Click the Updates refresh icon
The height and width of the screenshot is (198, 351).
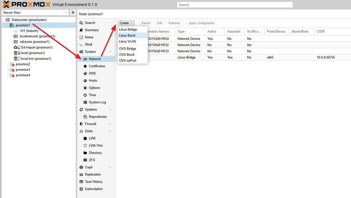pos(81,110)
